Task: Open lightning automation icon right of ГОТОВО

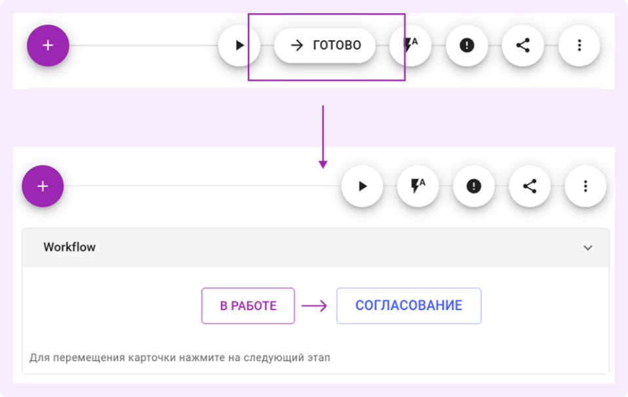Action: [x=411, y=45]
